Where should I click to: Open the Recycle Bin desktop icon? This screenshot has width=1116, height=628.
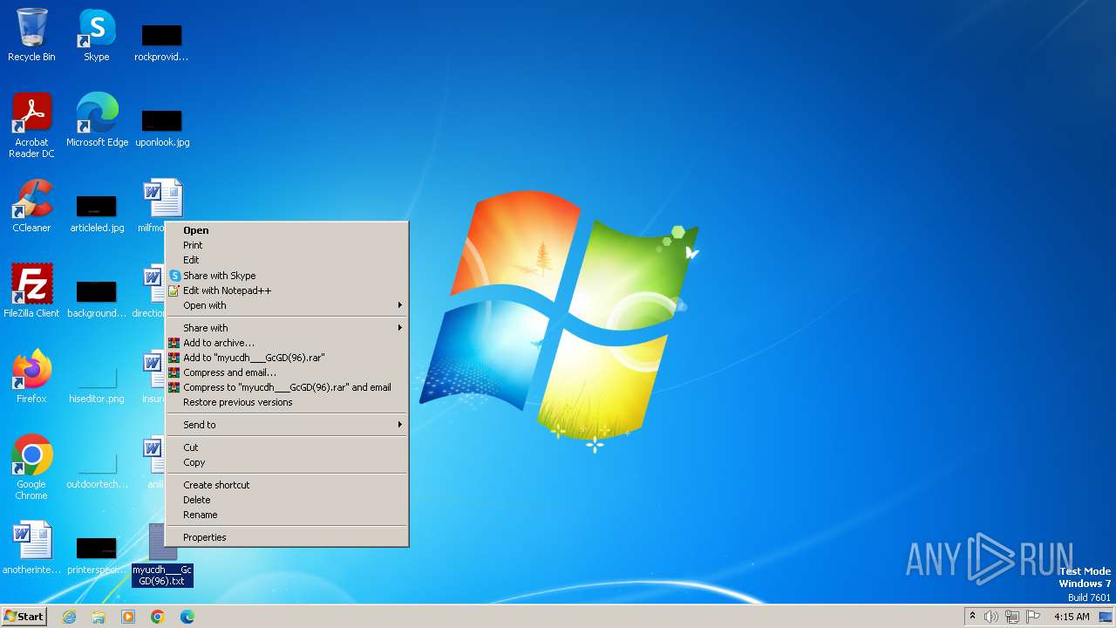pyautogui.click(x=31, y=35)
